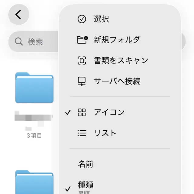Image resolution: width=194 pixels, height=194 pixels.
Task: Choose 選択 from the menu
Action: pyautogui.click(x=101, y=19)
